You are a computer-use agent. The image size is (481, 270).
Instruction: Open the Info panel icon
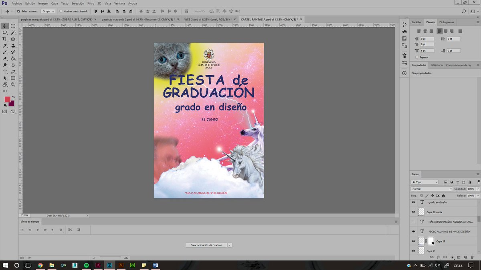(x=404, y=73)
